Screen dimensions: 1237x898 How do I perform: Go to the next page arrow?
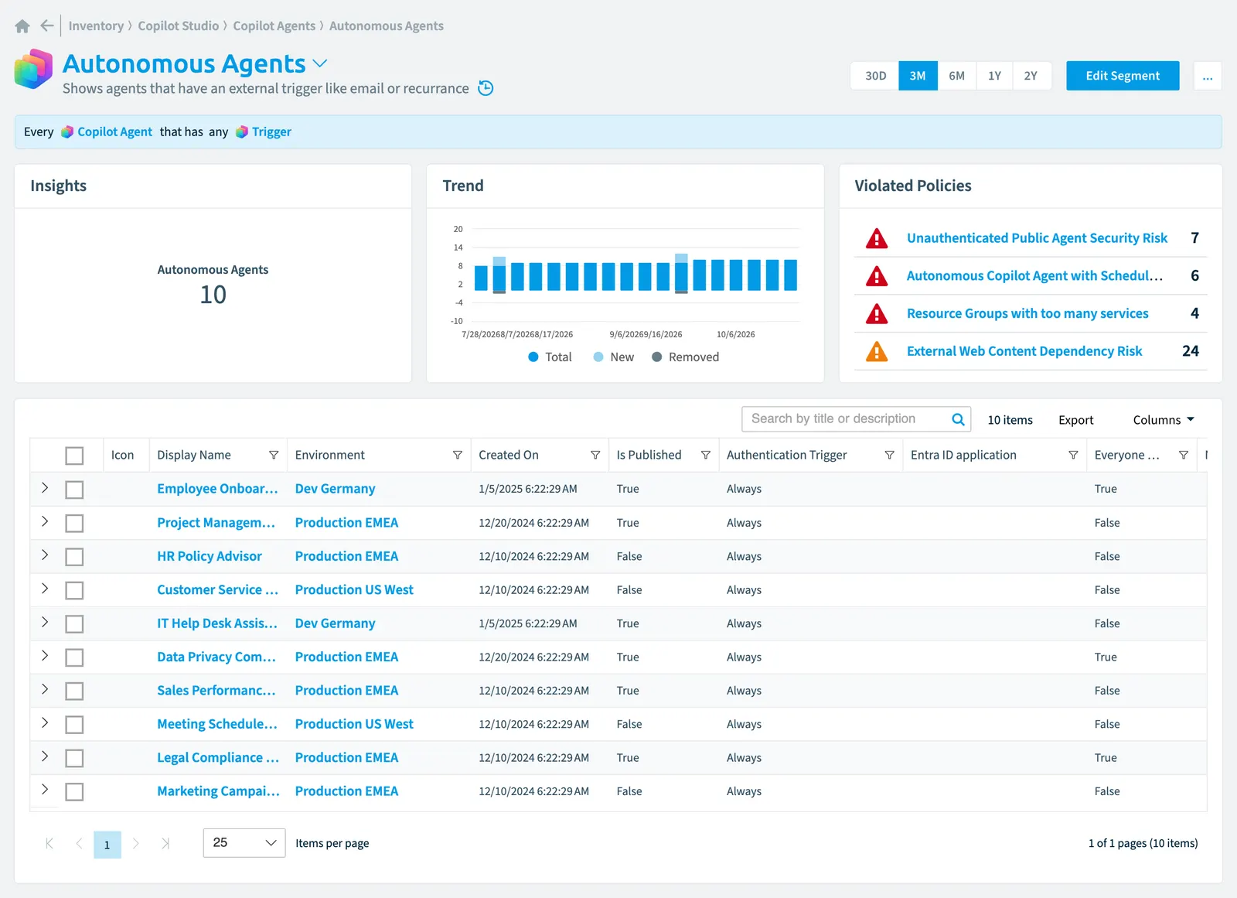point(136,844)
